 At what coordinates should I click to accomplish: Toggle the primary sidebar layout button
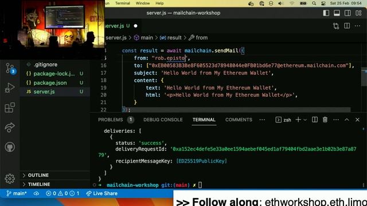[x=326, y=13]
